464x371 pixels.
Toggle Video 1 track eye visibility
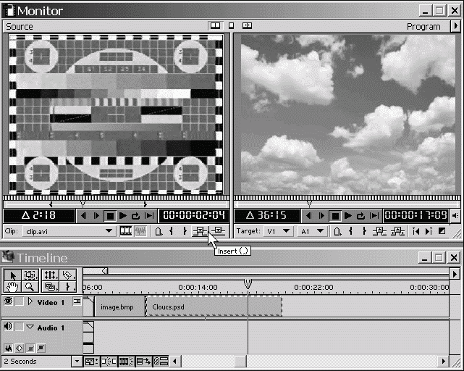[8, 301]
